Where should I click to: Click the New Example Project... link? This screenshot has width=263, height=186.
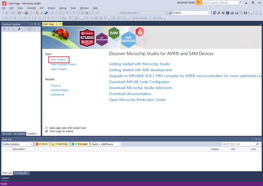(x=64, y=64)
